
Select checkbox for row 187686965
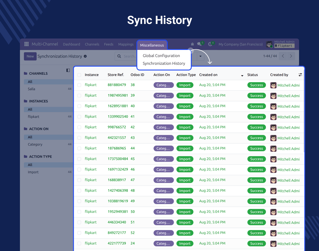[79, 148]
